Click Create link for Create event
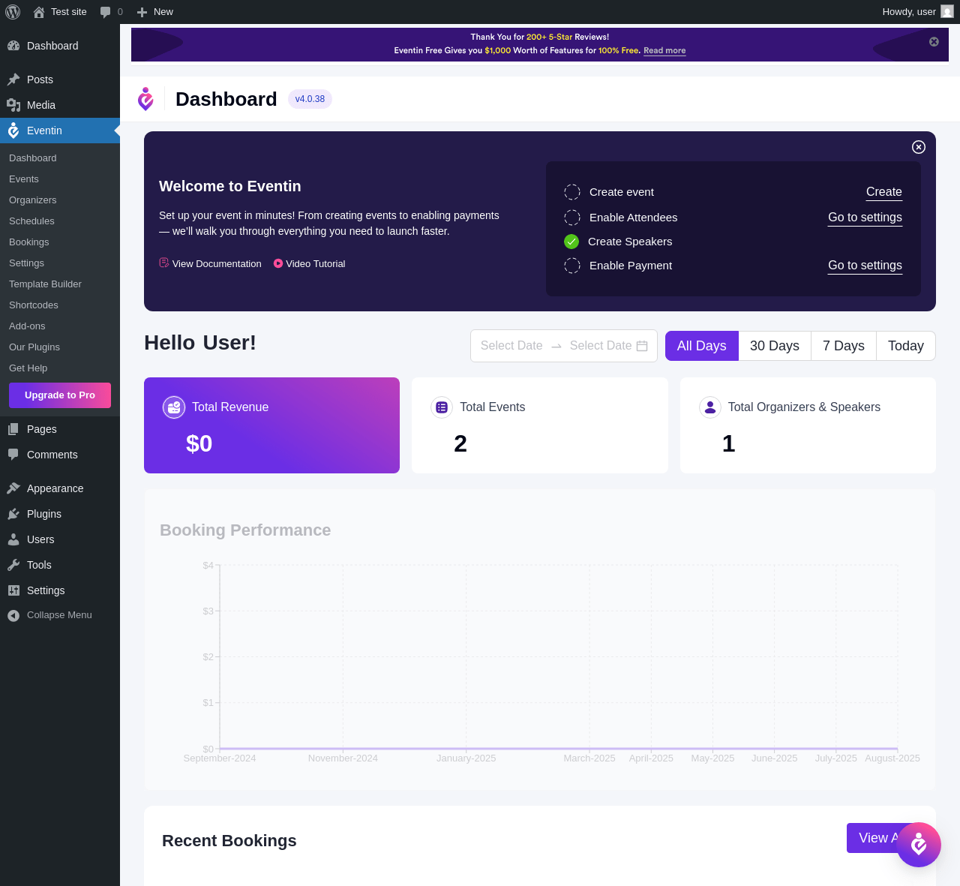This screenshot has height=886, width=960. [884, 192]
